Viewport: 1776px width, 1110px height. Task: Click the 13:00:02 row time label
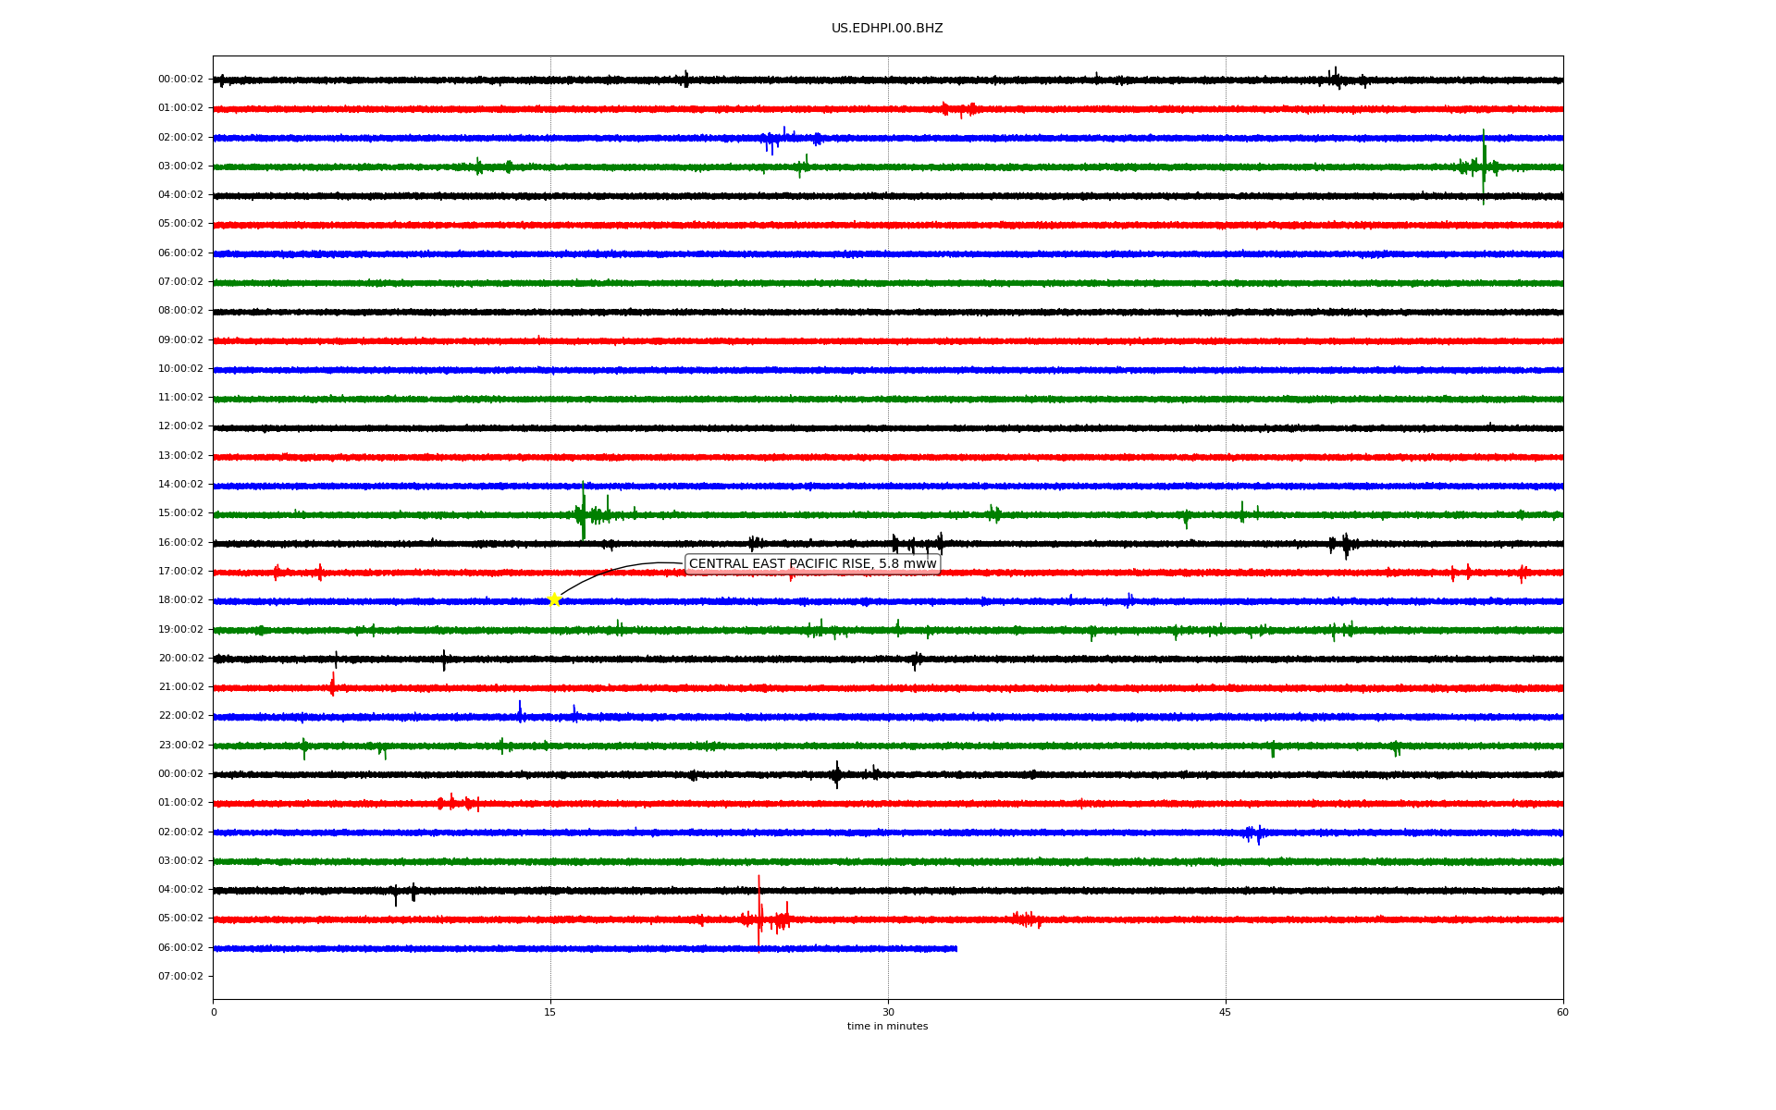[180, 456]
